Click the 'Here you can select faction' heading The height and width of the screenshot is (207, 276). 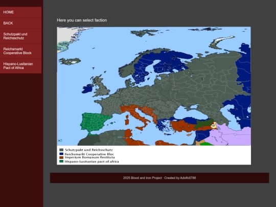pos(82,20)
